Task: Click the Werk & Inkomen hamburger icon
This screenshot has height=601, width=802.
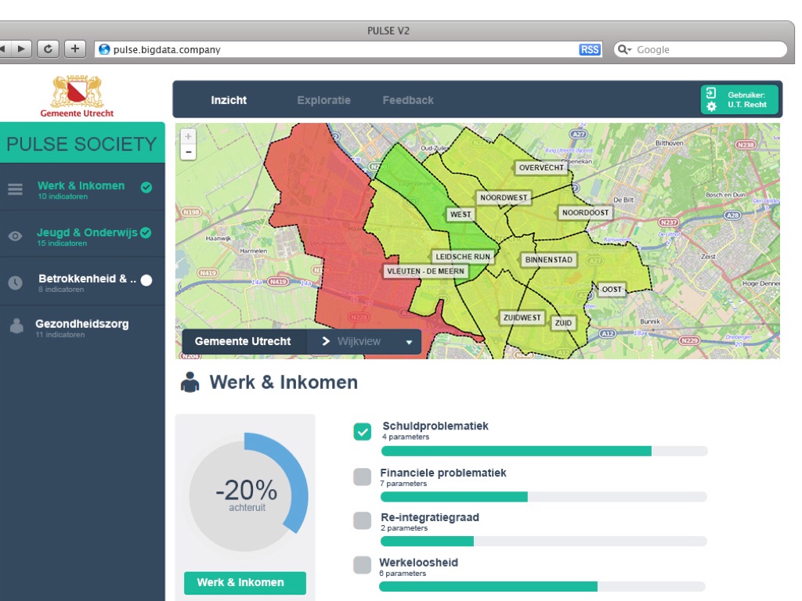Action: point(15,189)
